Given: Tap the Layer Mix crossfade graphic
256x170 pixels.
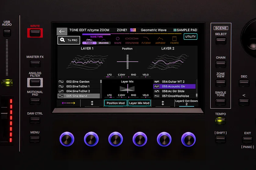Looking at the screenshot, I should coord(127,89).
